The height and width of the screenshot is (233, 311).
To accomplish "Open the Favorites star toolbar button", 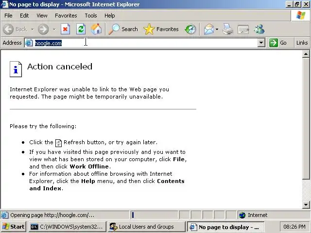I will (161, 29).
